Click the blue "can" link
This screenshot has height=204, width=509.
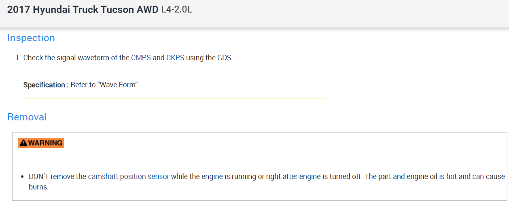point(478,177)
